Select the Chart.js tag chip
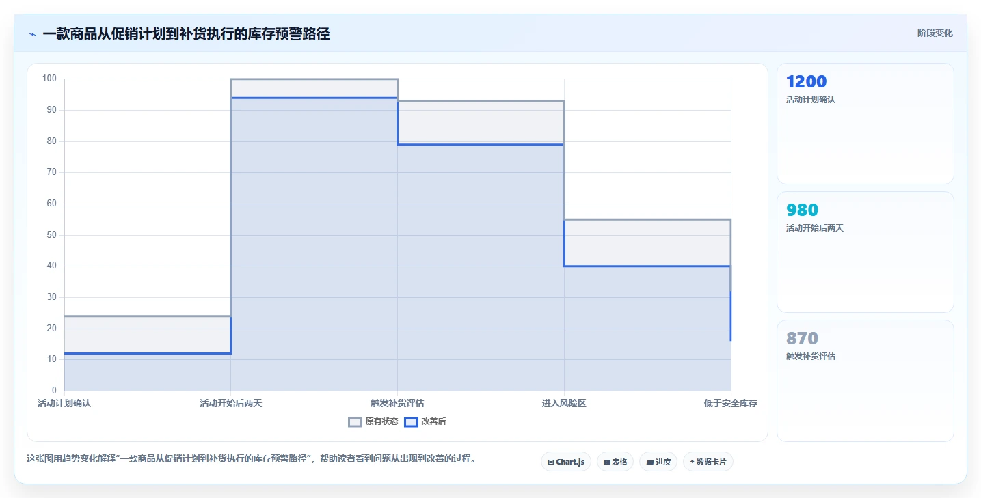Screen dimensions: 981x498 click(x=566, y=462)
